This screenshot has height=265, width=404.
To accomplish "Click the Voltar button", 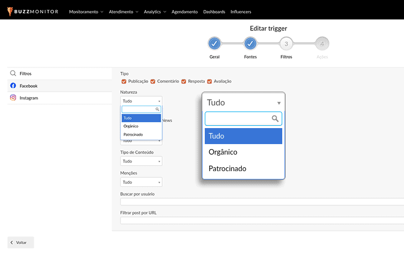I will tap(21, 242).
